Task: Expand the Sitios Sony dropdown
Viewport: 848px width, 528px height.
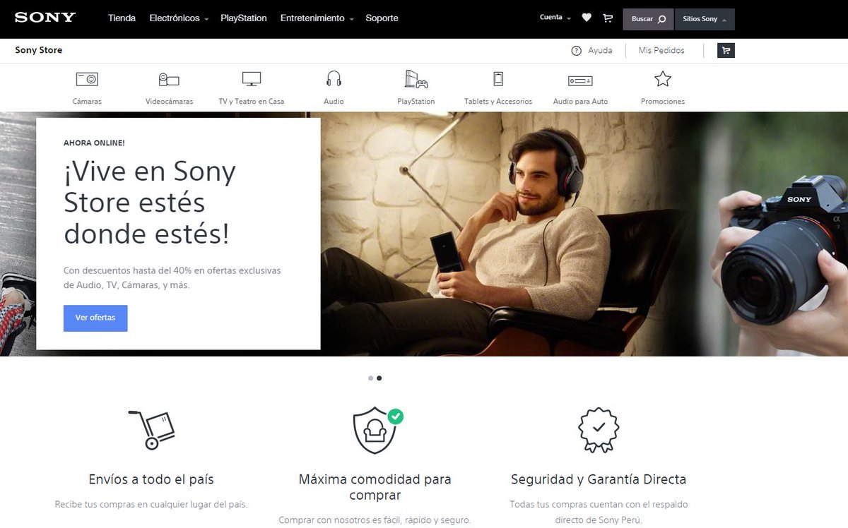Action: tap(705, 19)
